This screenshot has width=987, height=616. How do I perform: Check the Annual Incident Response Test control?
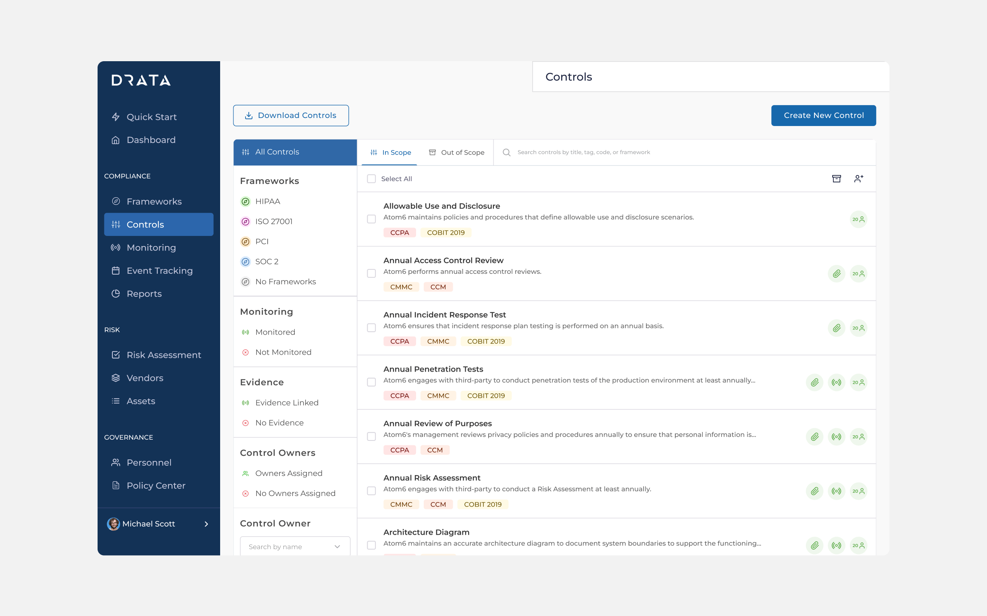pyautogui.click(x=371, y=328)
